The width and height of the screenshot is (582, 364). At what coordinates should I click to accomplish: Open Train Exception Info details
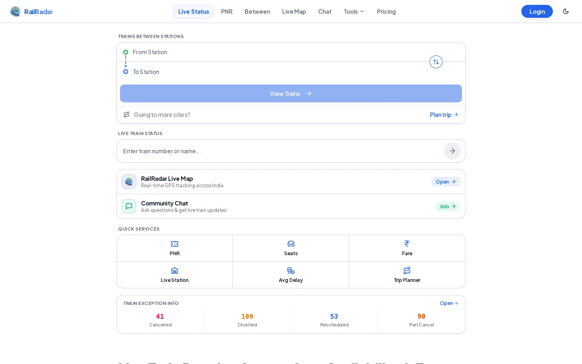coord(449,303)
